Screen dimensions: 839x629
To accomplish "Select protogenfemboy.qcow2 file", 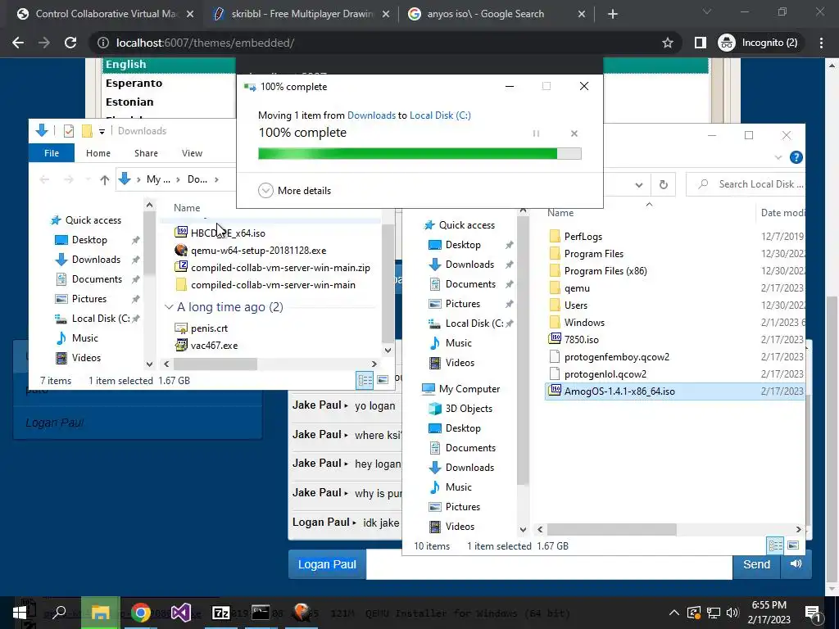I will coord(616,357).
